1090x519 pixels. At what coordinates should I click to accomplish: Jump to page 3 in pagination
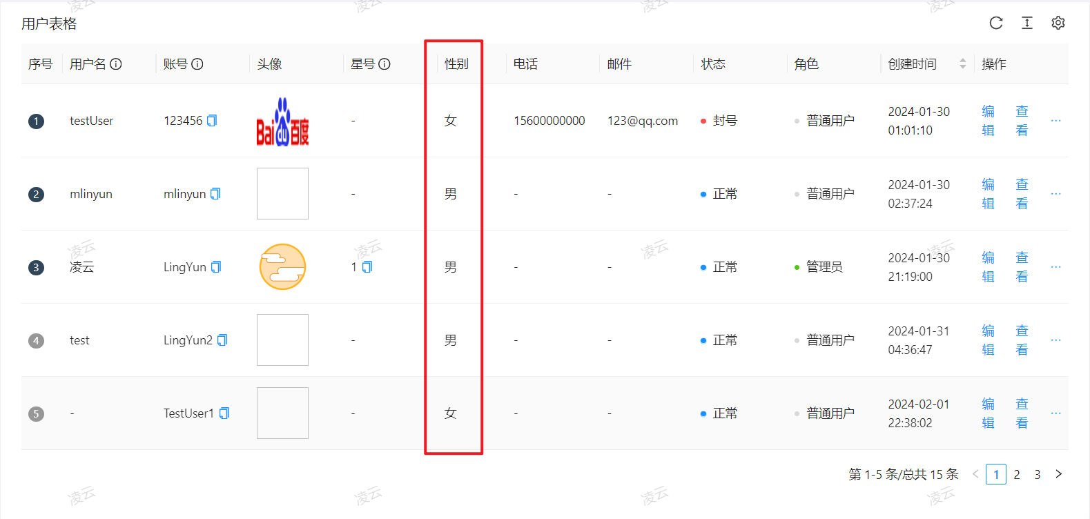click(x=1037, y=474)
